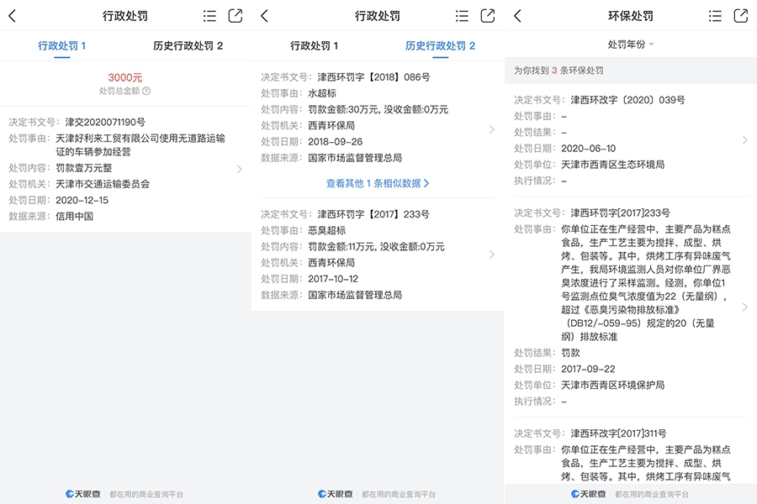The height and width of the screenshot is (504, 757).
Task: Open list menu icon on 环保处罚 screen
Action: [715, 16]
